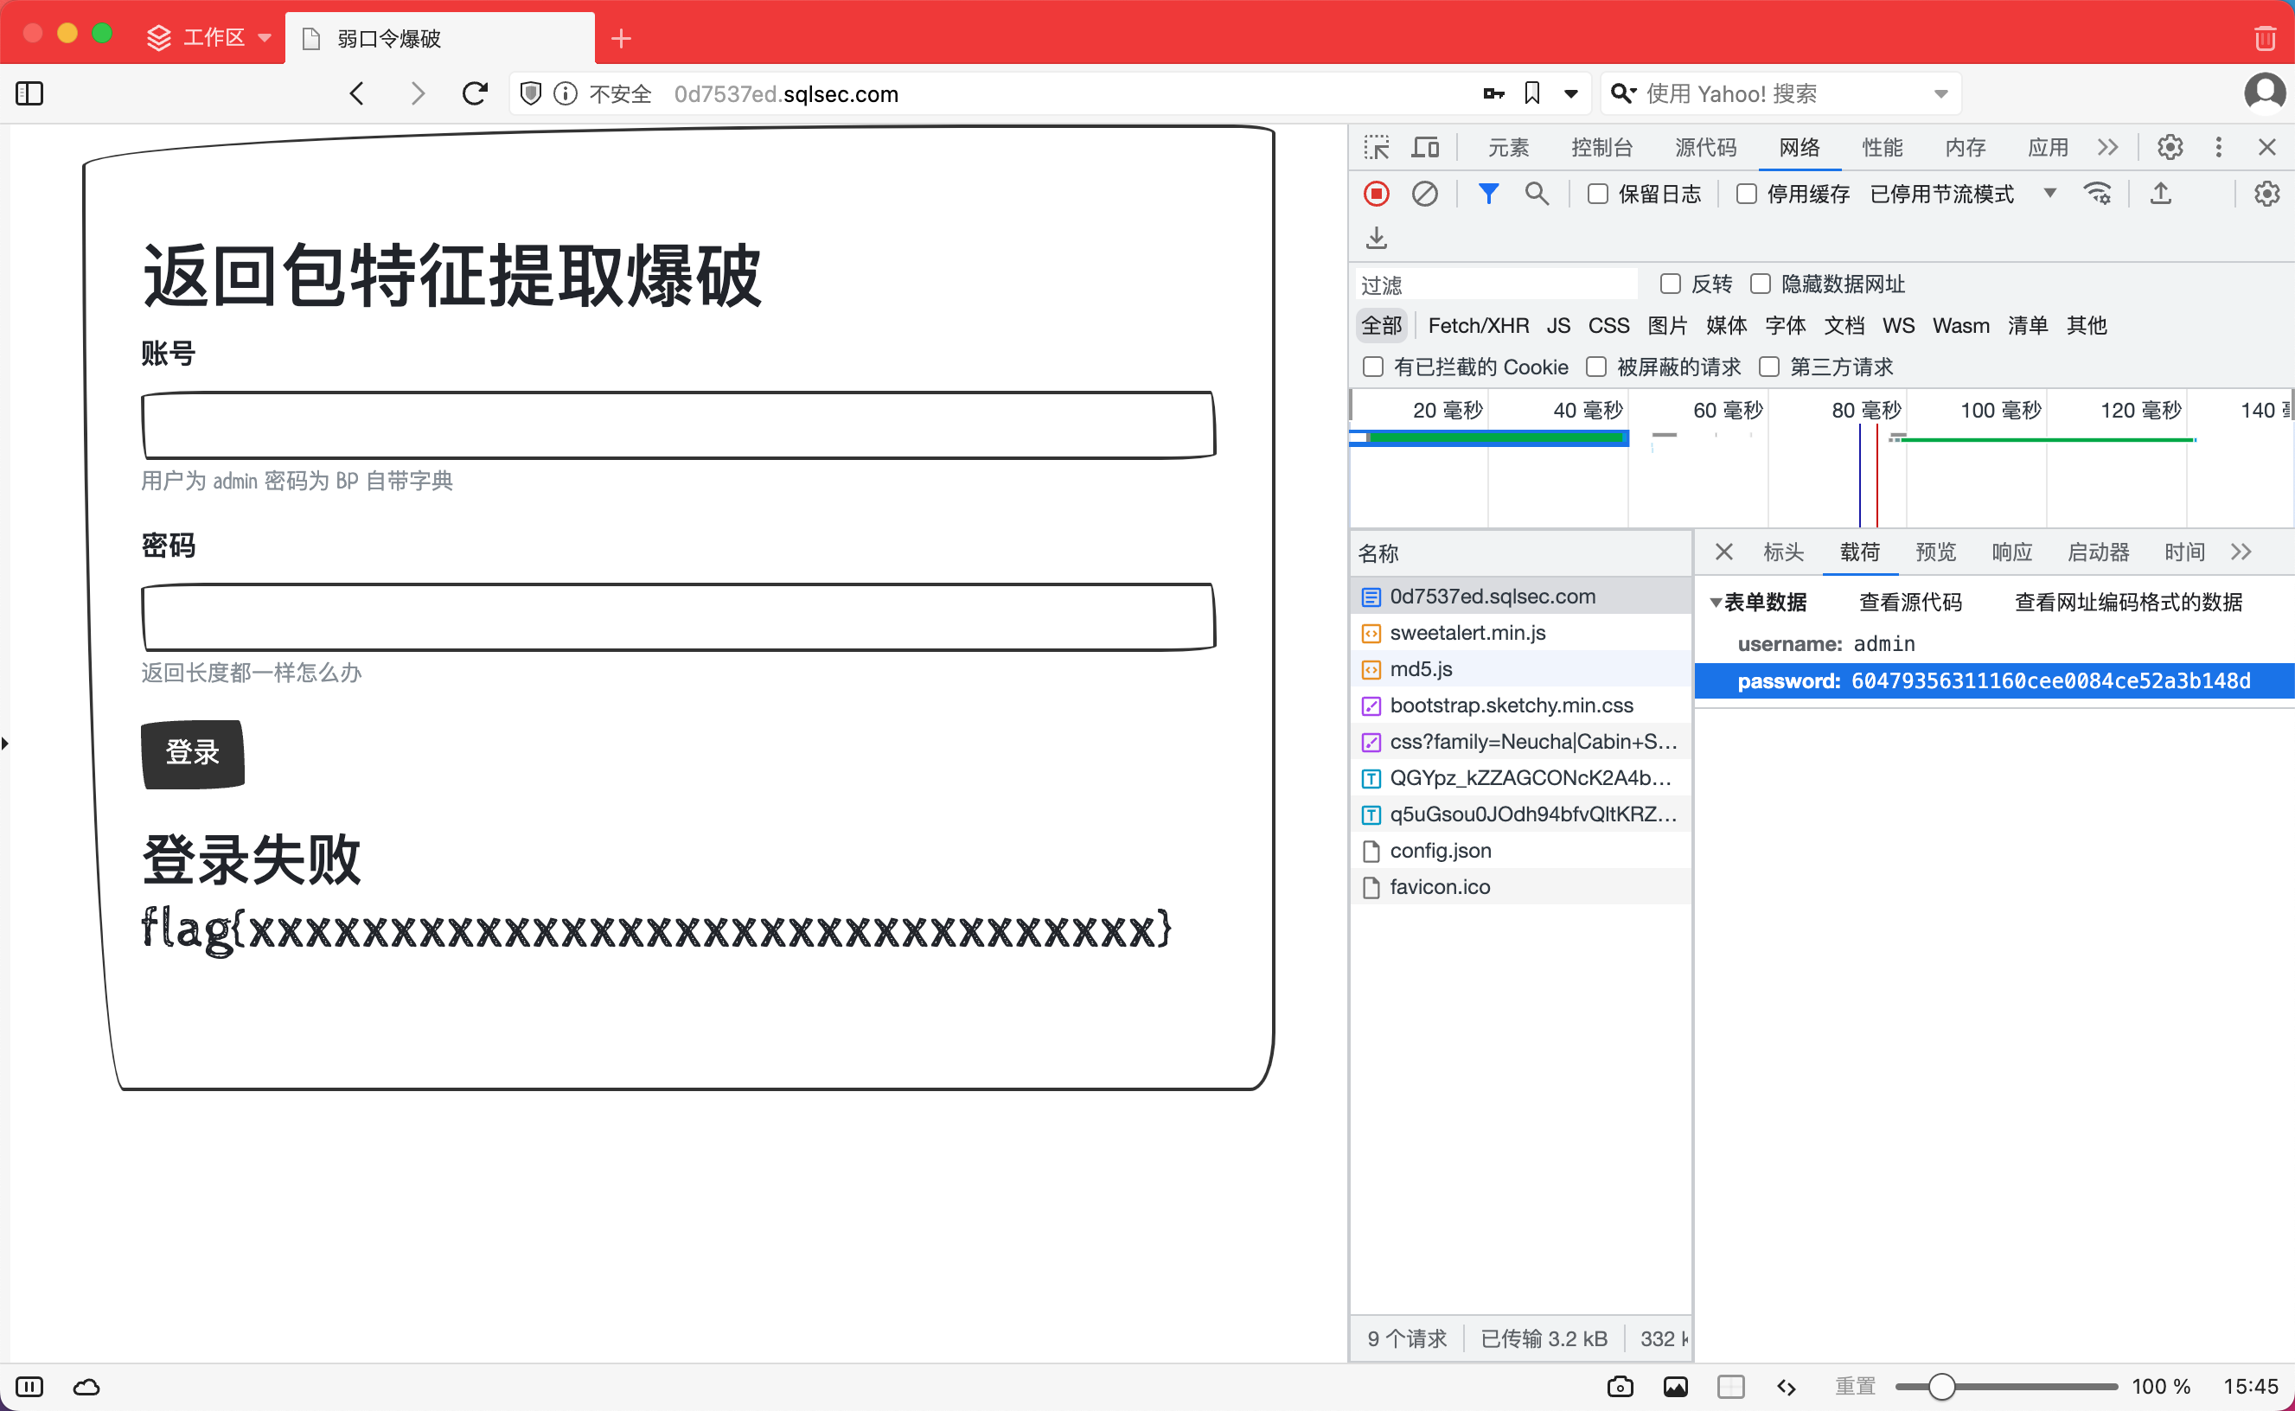Check 被屏蔽的请求 option
Screen dimensions: 2295x1411
tap(1596, 367)
